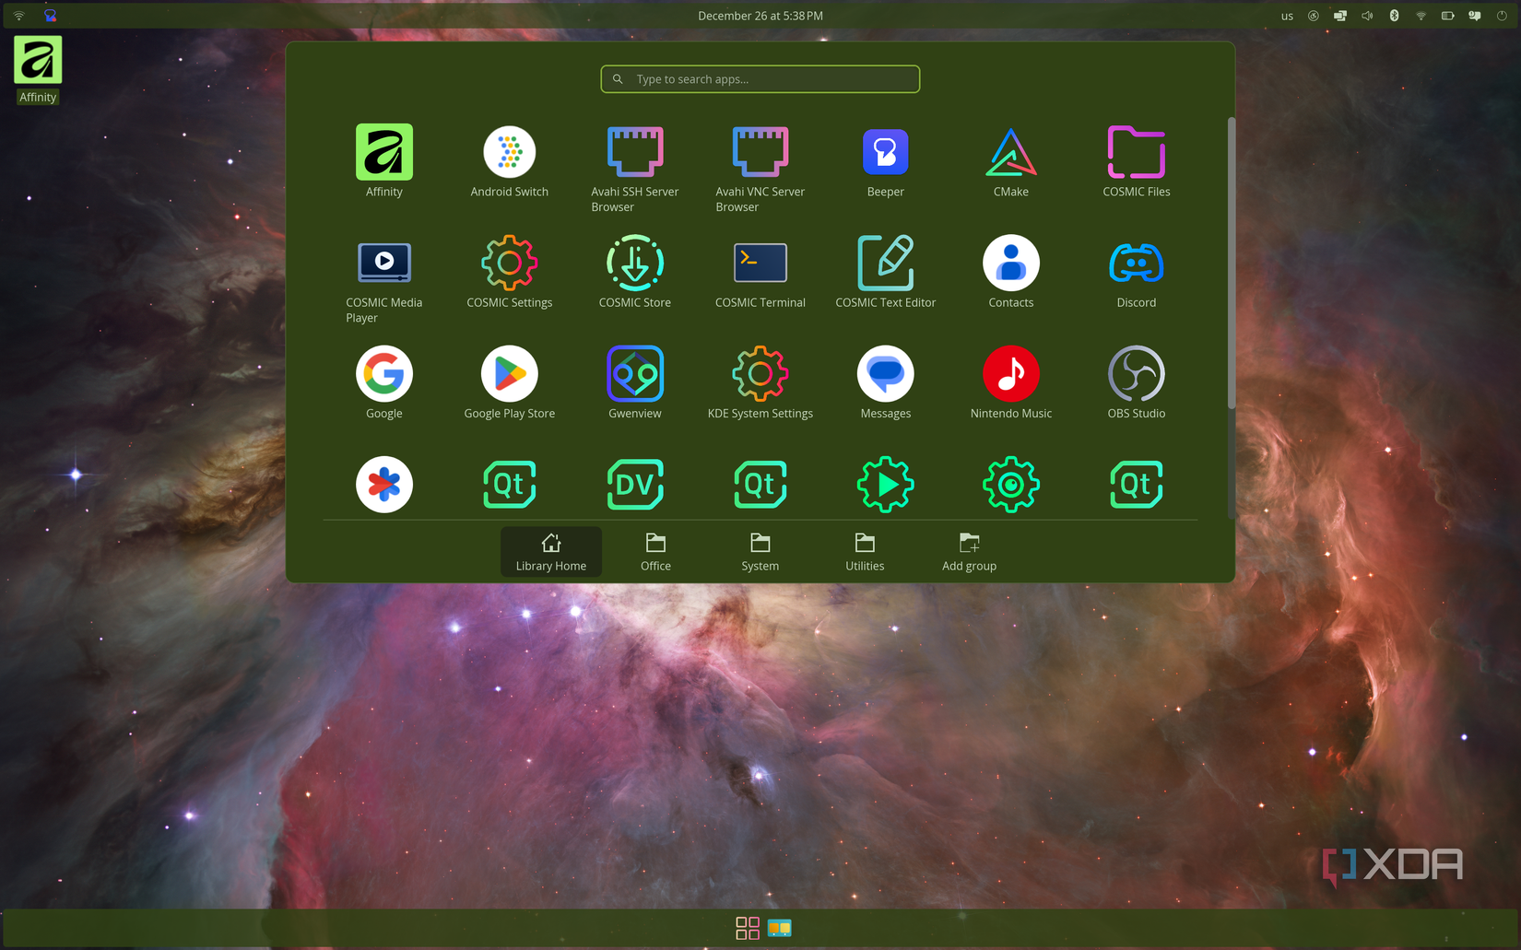Focus the 'Type to search apps' field

(x=760, y=79)
